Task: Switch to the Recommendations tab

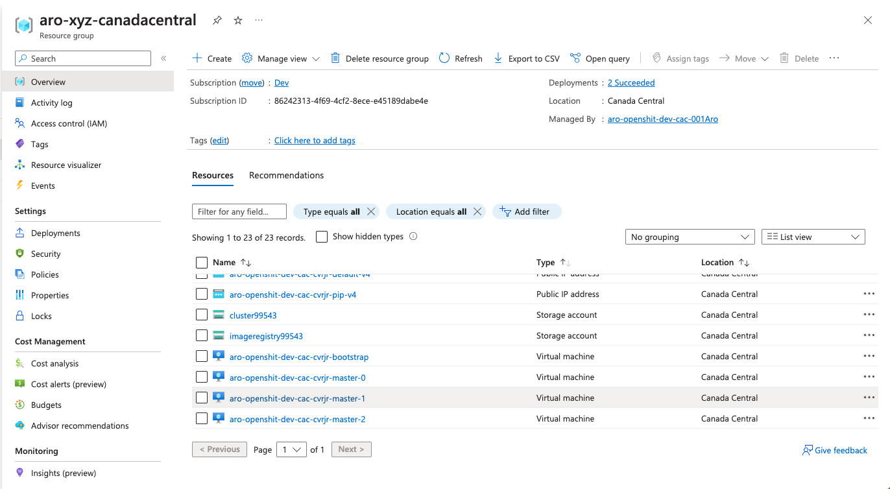Action: (x=286, y=175)
